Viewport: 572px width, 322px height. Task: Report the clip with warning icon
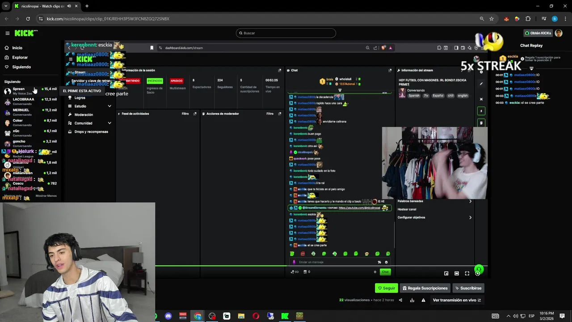[423, 300]
